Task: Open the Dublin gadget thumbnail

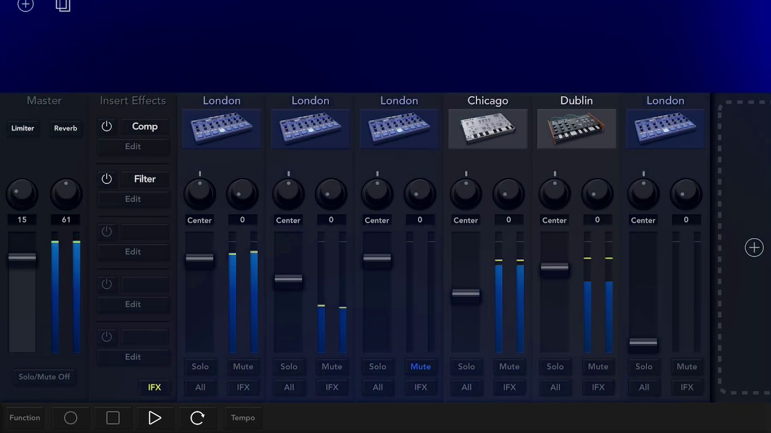Action: point(576,129)
